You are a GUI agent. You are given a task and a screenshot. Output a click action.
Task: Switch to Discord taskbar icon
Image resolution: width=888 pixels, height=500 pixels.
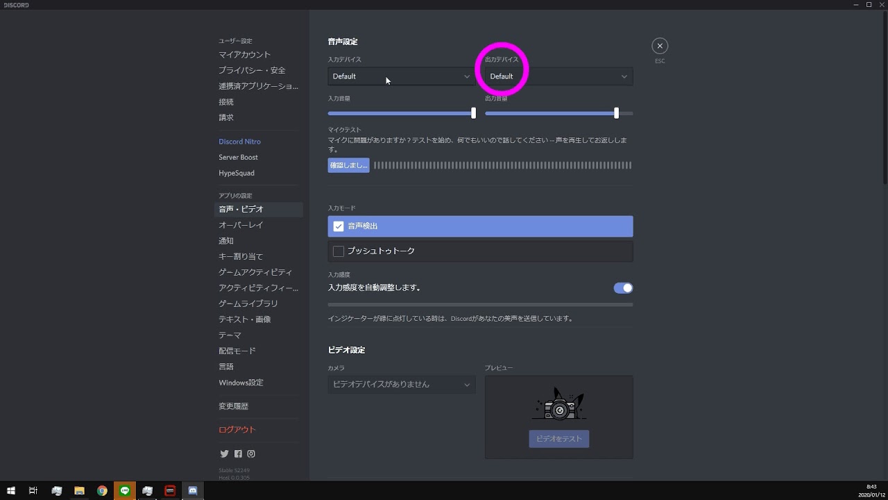pyautogui.click(x=193, y=491)
